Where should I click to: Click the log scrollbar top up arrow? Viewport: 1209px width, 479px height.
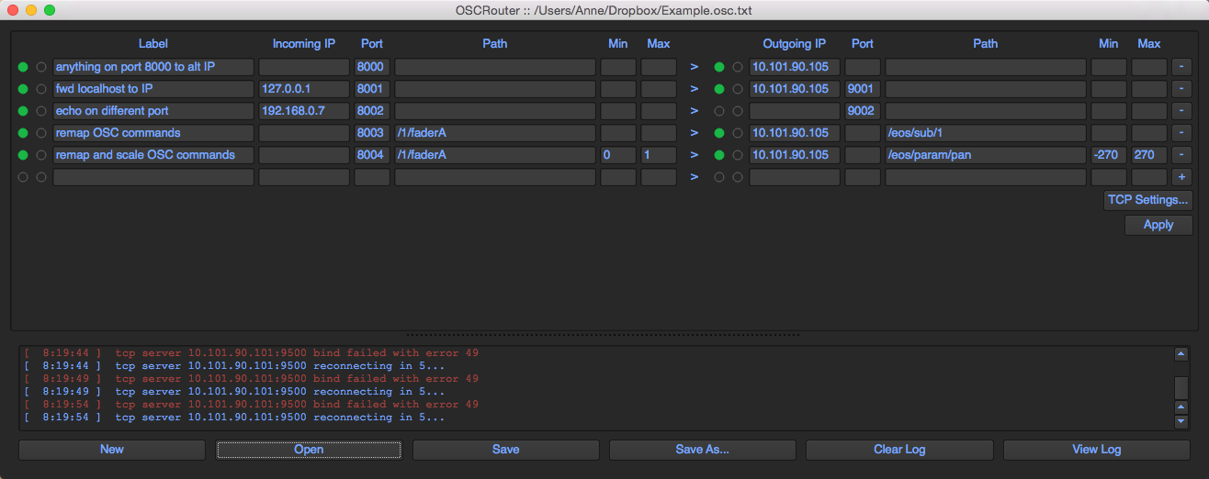tap(1181, 354)
